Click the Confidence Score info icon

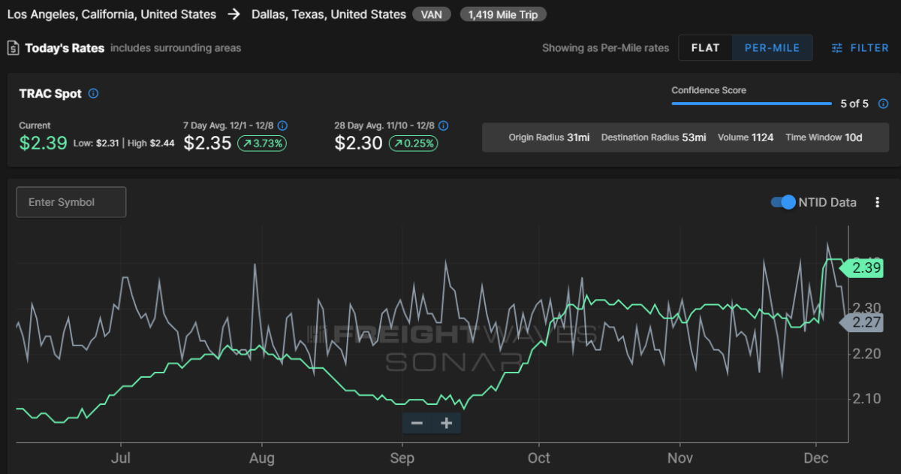(x=883, y=104)
